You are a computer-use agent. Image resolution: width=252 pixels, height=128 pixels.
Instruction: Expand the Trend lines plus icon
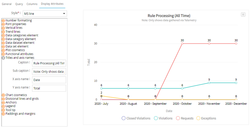point(3,32)
